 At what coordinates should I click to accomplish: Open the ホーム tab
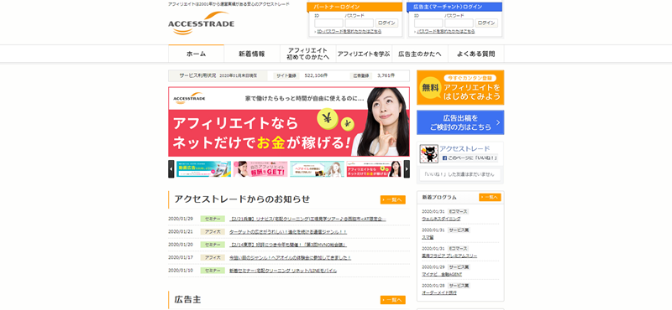tap(196, 54)
